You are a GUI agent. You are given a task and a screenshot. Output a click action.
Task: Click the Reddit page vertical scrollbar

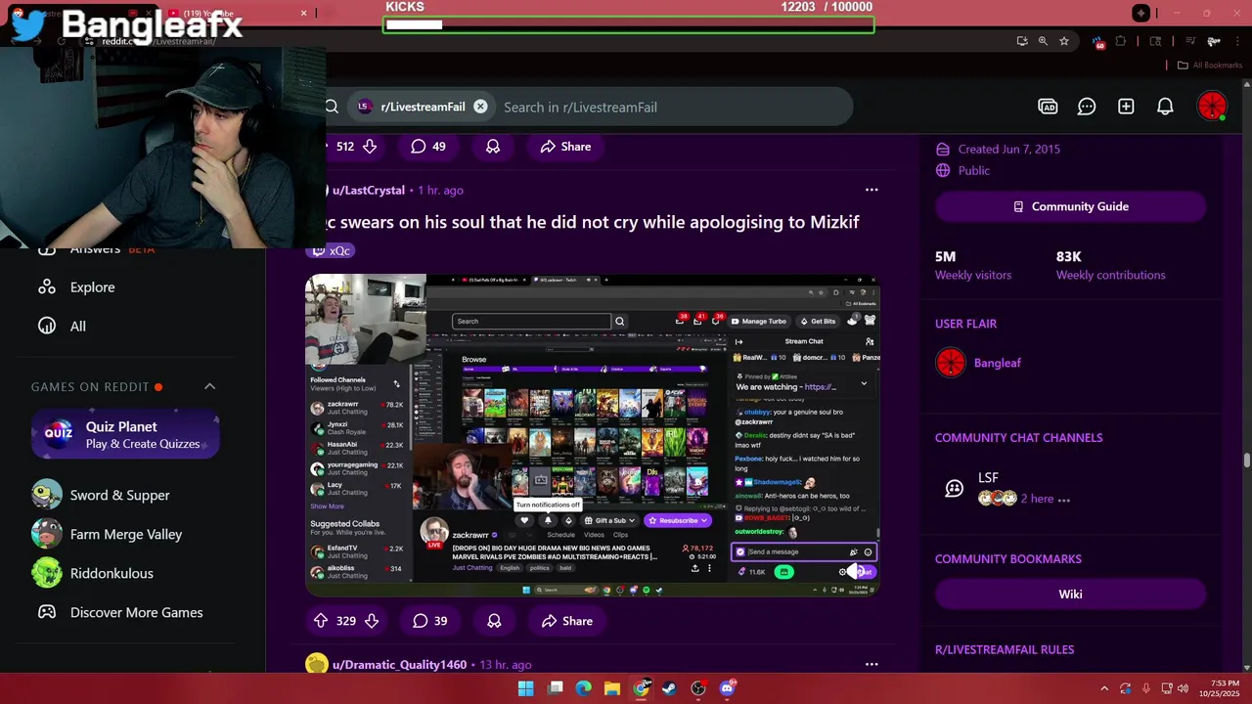(x=1246, y=460)
